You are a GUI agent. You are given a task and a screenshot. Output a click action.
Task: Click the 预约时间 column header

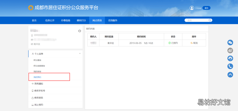[x=141, y=37]
